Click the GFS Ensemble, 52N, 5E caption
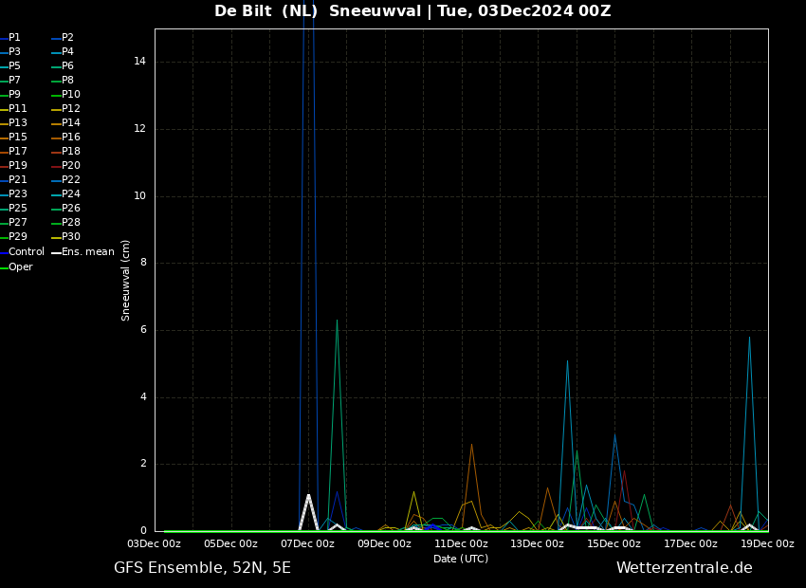This screenshot has height=588, width=806. pos(203,568)
